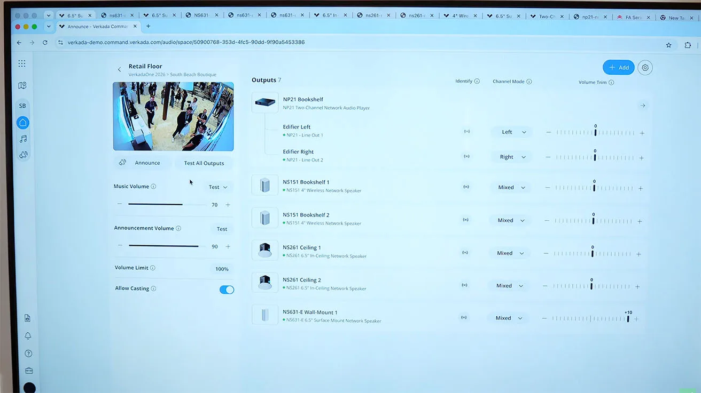Increase Music Volume with the plus button
The height and width of the screenshot is (393, 701).
[228, 205]
